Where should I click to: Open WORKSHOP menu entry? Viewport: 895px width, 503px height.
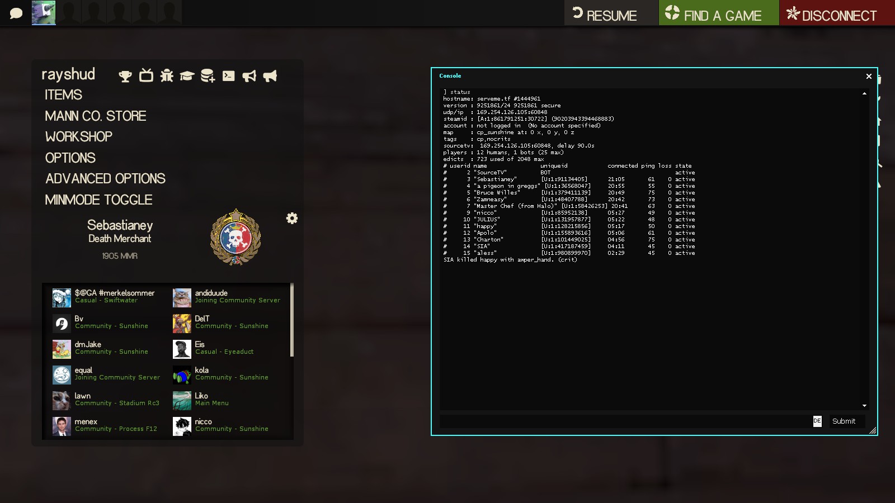(x=79, y=137)
